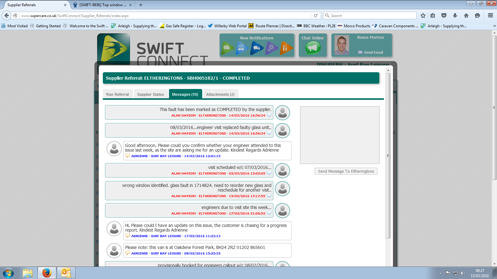Open Chat Online megaphone bubble
The height and width of the screenshot is (279, 497).
pyautogui.click(x=312, y=48)
